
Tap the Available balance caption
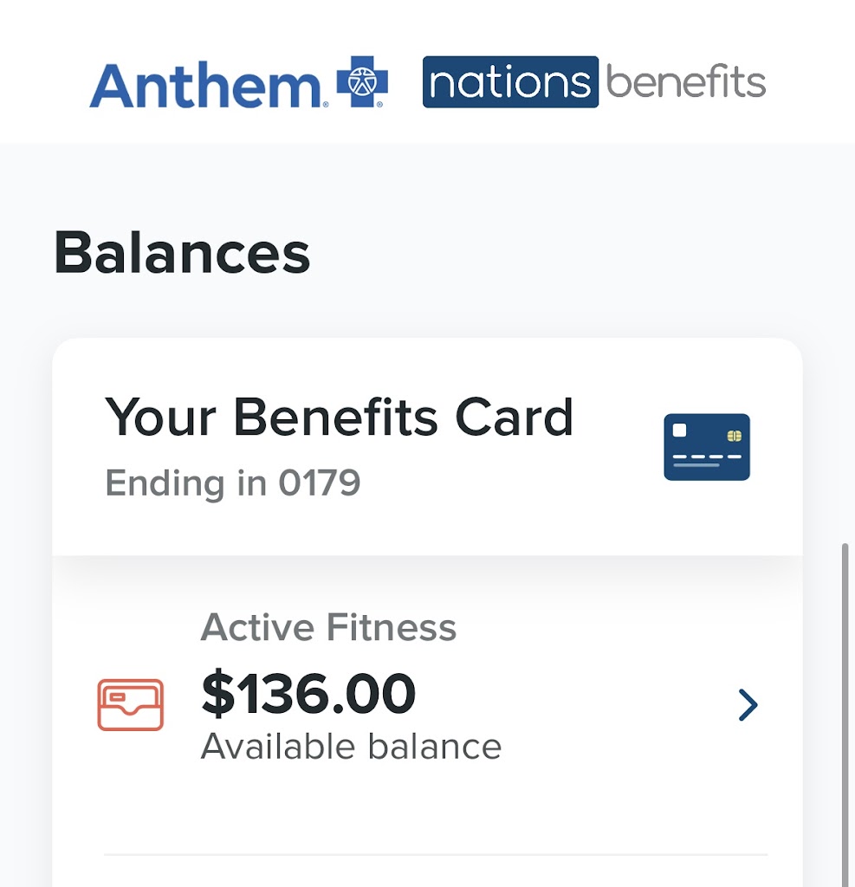[x=351, y=747]
